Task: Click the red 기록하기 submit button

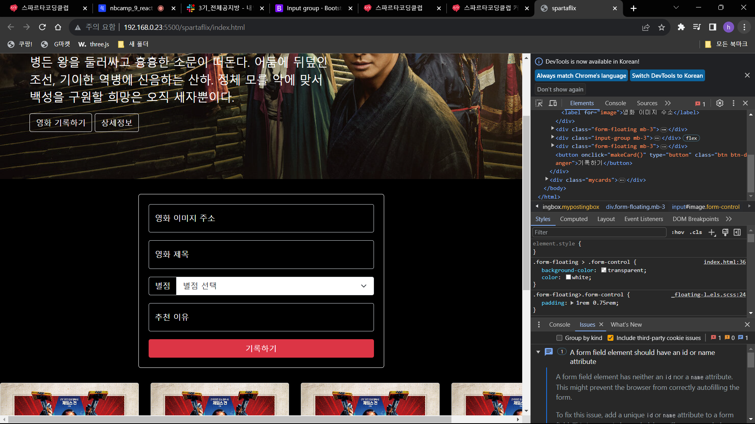Action: 261,349
